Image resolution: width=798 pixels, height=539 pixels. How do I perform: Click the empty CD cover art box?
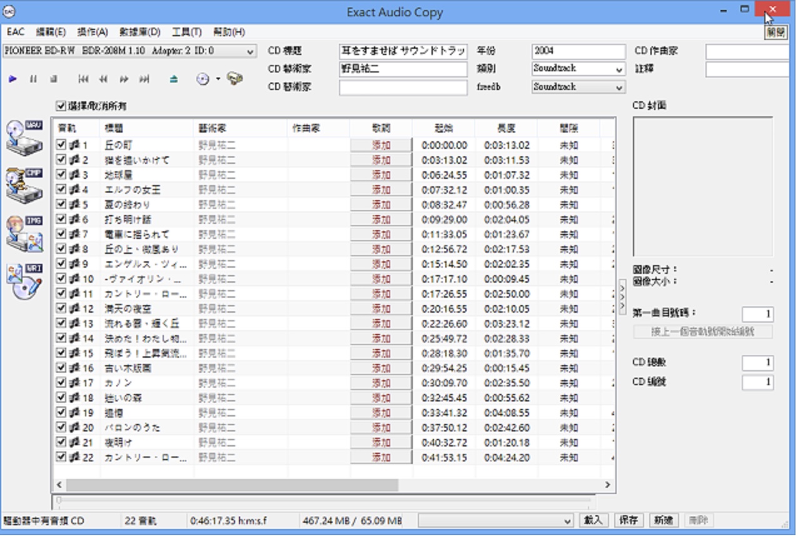point(703,186)
